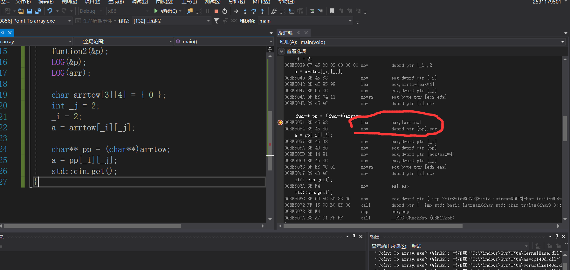Image resolution: width=570 pixels, height=270 pixels.
Task: Click the Find in Files folder icon
Action: (x=190, y=11)
